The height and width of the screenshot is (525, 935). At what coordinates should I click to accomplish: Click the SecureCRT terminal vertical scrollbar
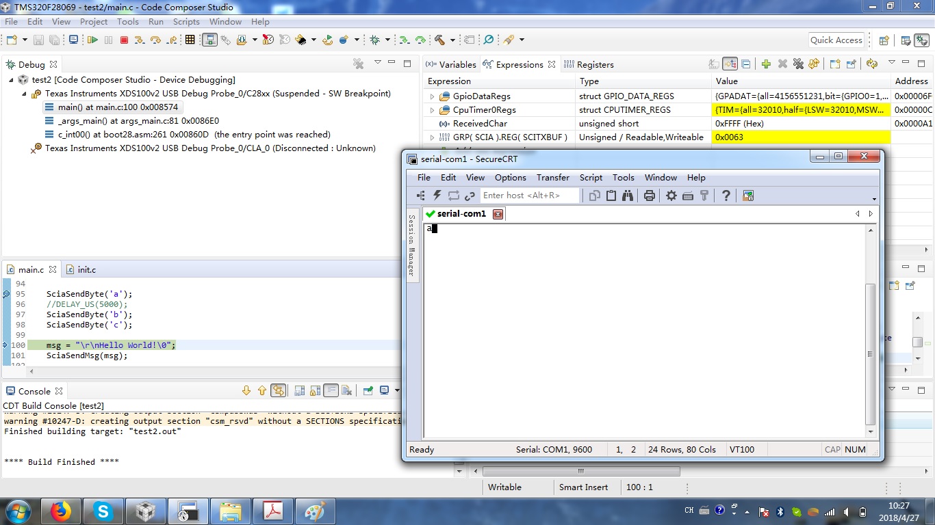coord(871,330)
